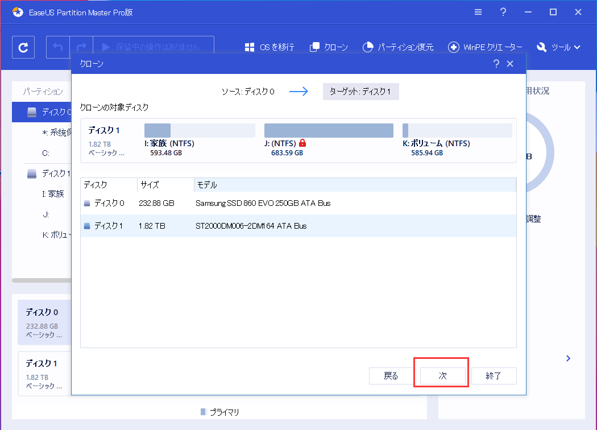The width and height of the screenshot is (597, 430).
Task: Click help icon in クローン dialog
Action: pos(496,64)
